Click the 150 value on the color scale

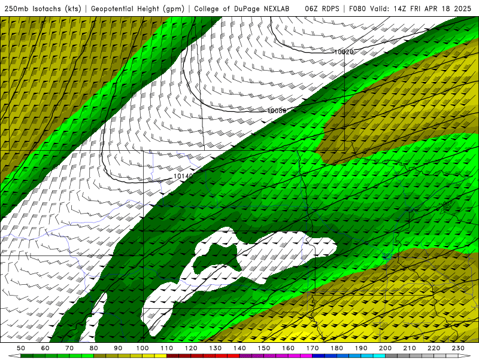point(264,348)
